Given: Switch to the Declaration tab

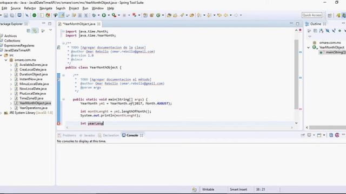Looking at the screenshot, I should 108,135.
